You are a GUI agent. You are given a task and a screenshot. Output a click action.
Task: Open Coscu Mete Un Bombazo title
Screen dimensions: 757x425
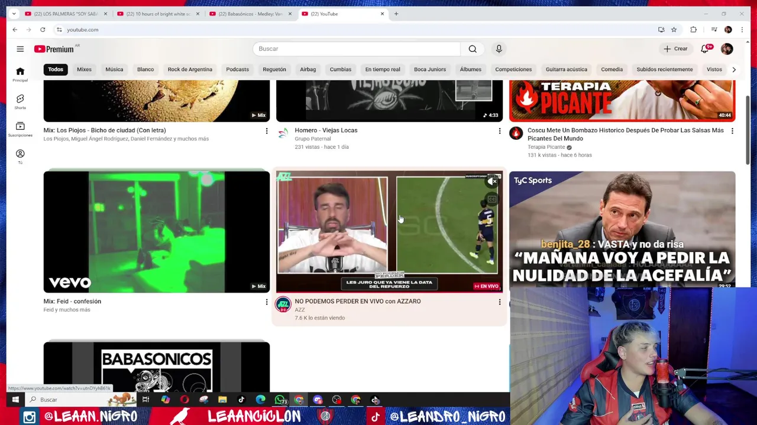[626, 135]
